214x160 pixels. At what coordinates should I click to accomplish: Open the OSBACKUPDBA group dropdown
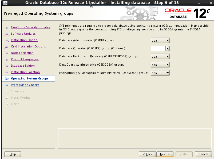pyautogui.click(x=160, y=57)
